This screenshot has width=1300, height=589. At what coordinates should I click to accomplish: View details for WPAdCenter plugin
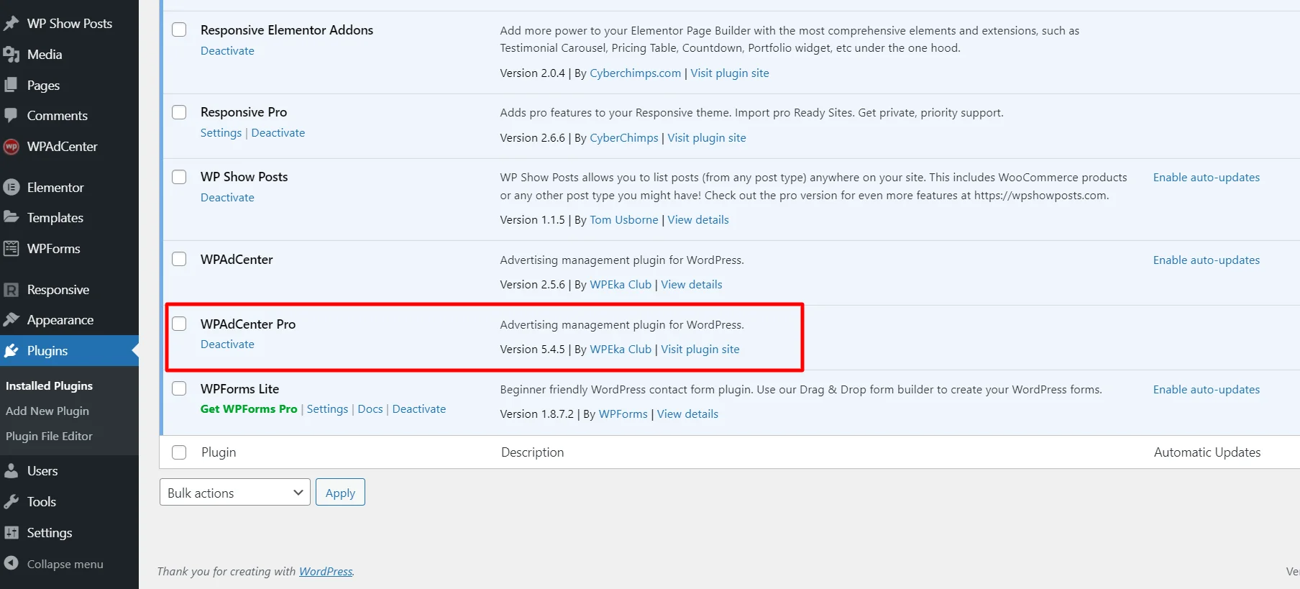tap(692, 284)
